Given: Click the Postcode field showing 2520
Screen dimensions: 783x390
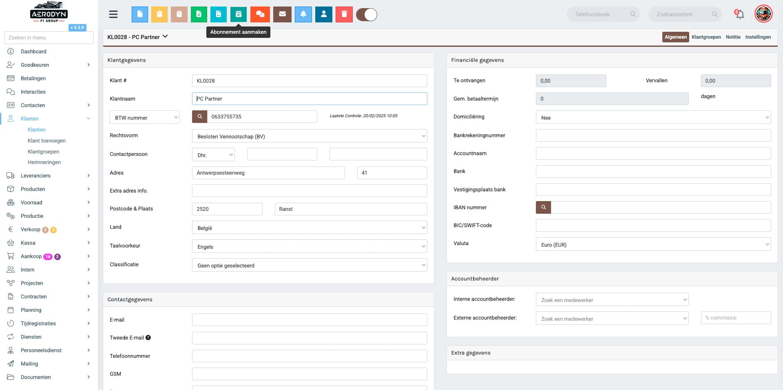Looking at the screenshot, I should point(227,209).
